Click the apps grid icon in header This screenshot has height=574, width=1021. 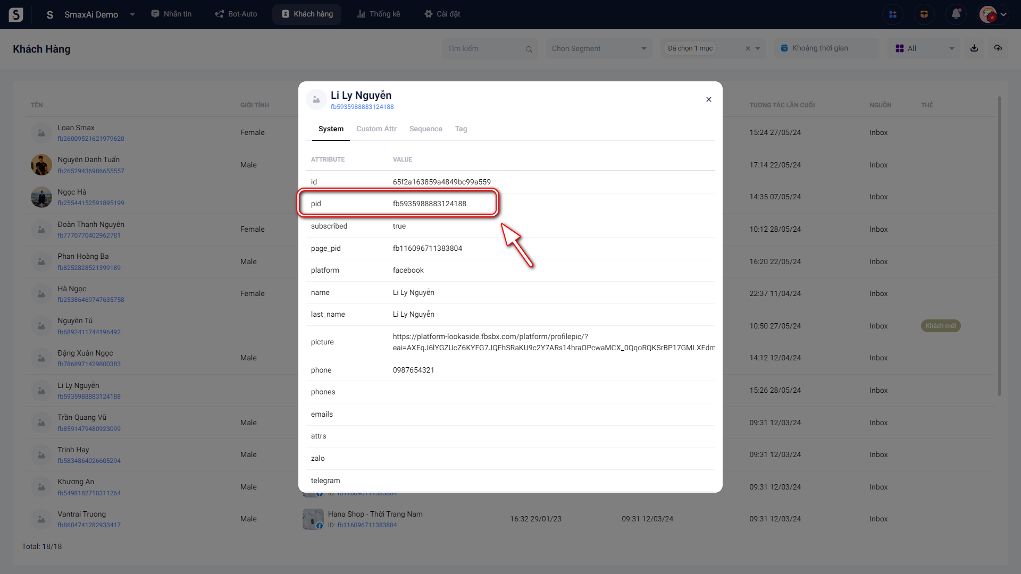point(893,14)
